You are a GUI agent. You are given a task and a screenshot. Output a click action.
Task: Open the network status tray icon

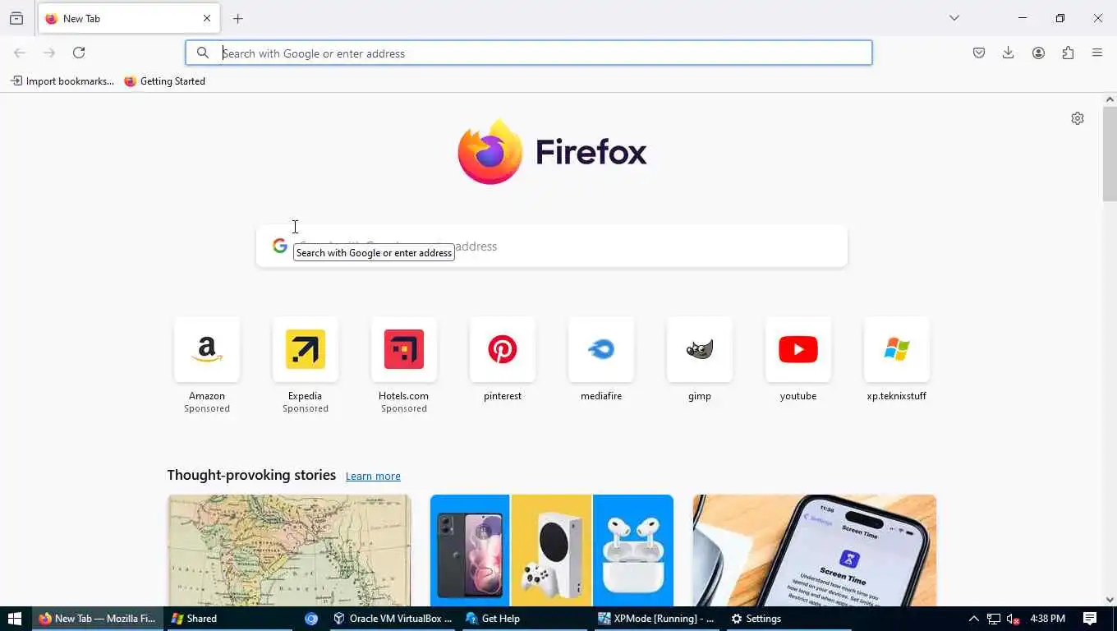pos(994,619)
